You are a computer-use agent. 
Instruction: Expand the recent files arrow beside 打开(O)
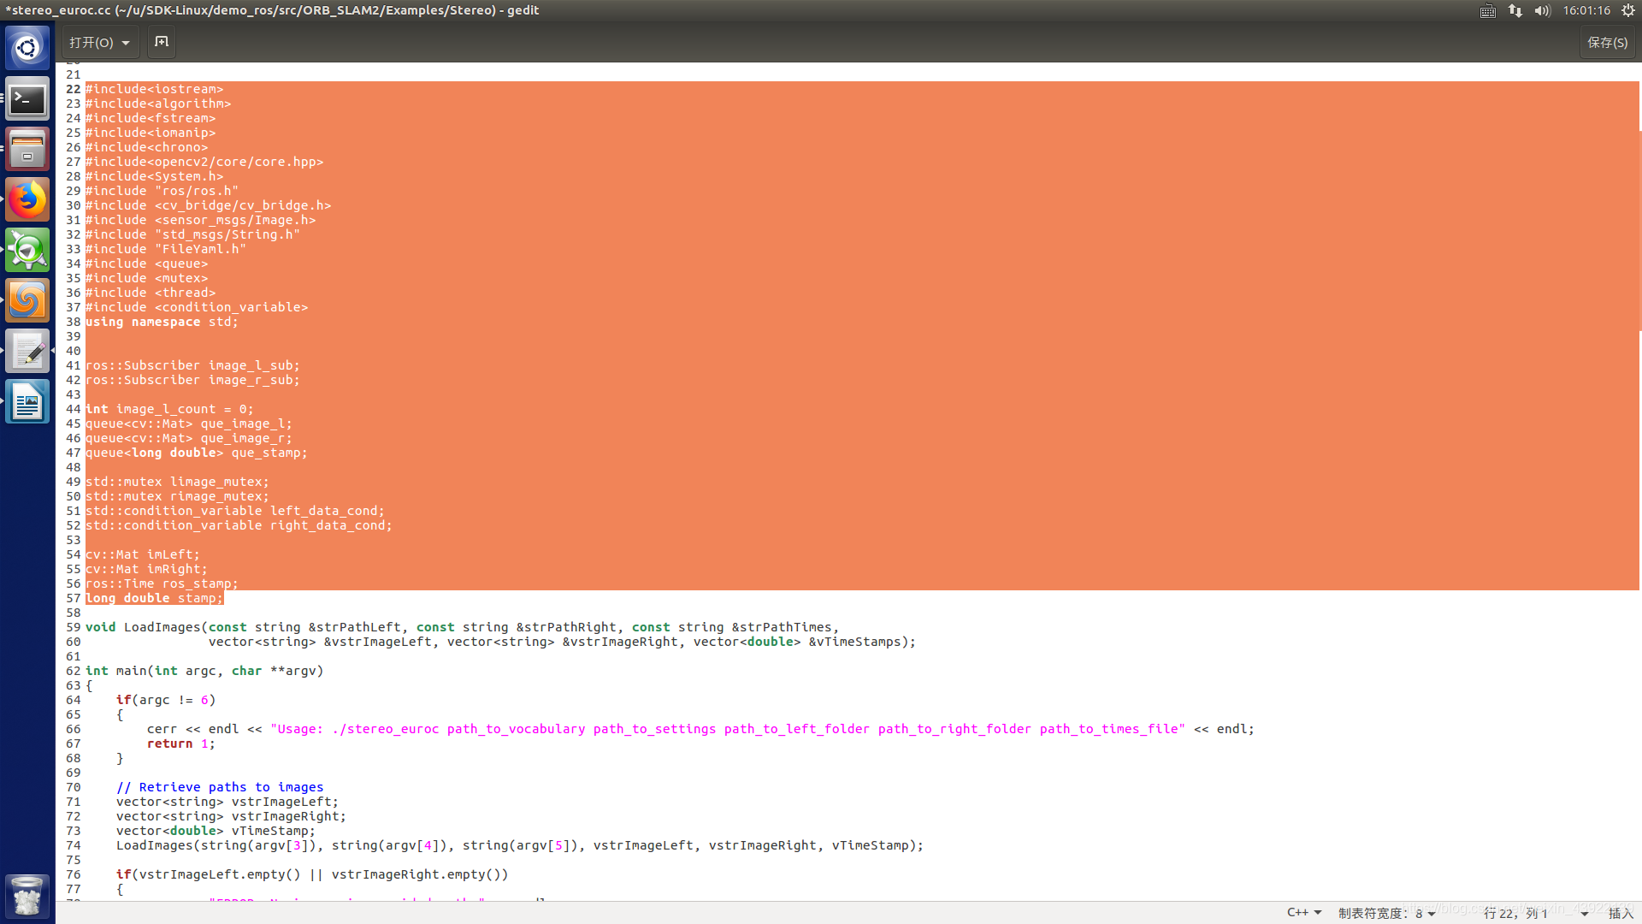coord(126,42)
